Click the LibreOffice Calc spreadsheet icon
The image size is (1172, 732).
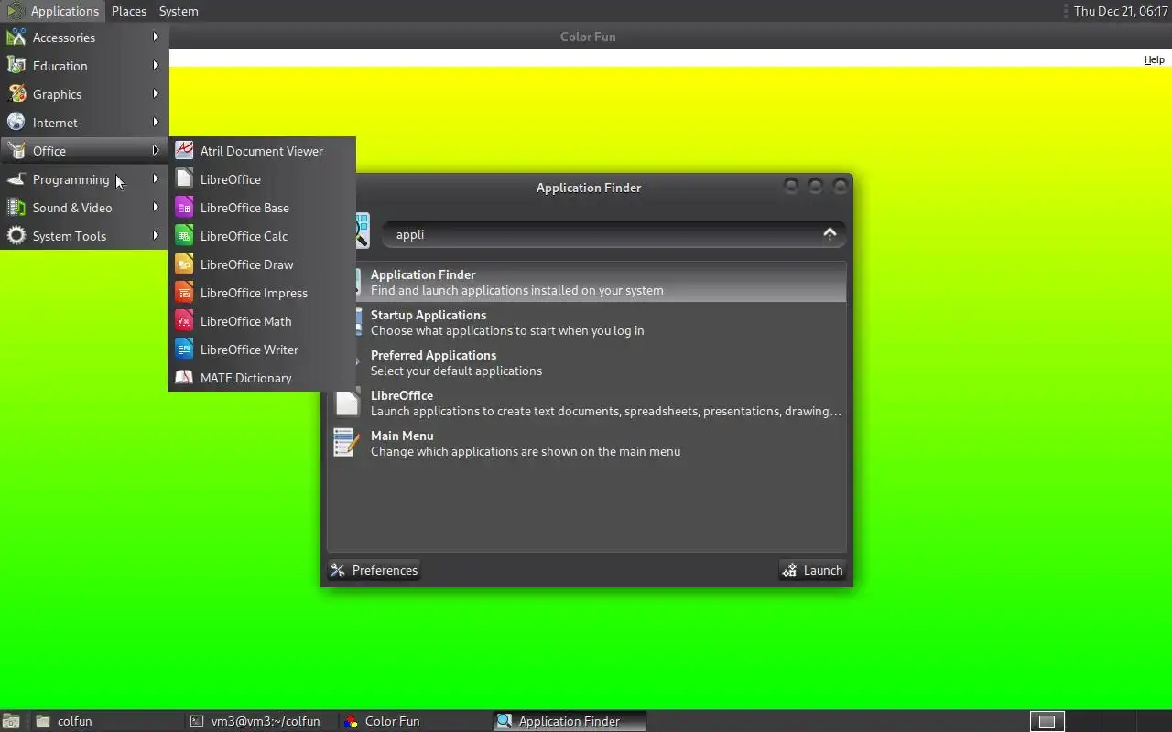184,236
